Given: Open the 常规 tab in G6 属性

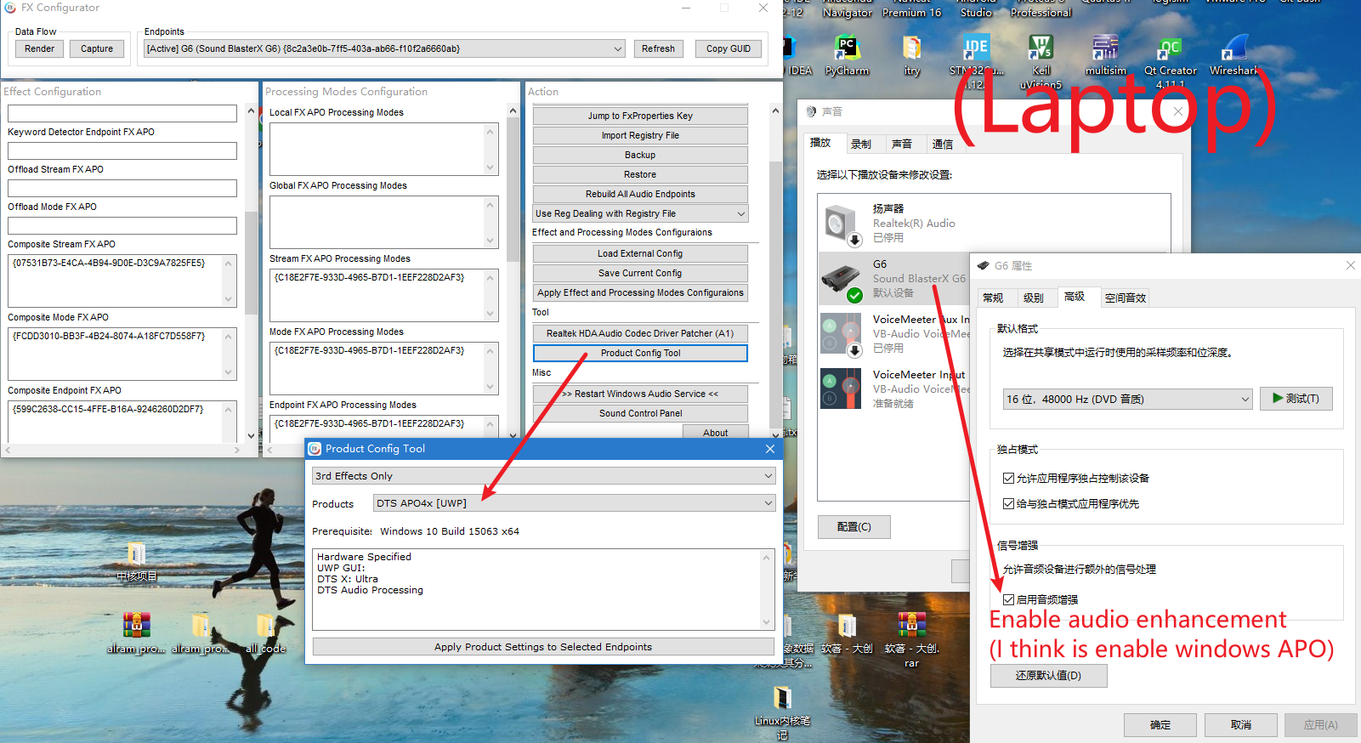Looking at the screenshot, I should (x=993, y=298).
